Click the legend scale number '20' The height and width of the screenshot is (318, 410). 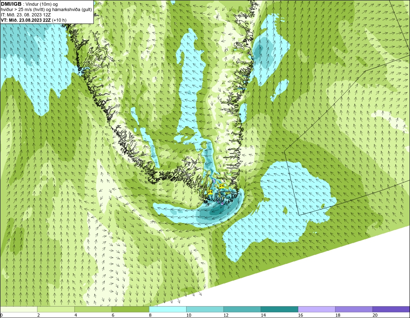click(x=375, y=316)
